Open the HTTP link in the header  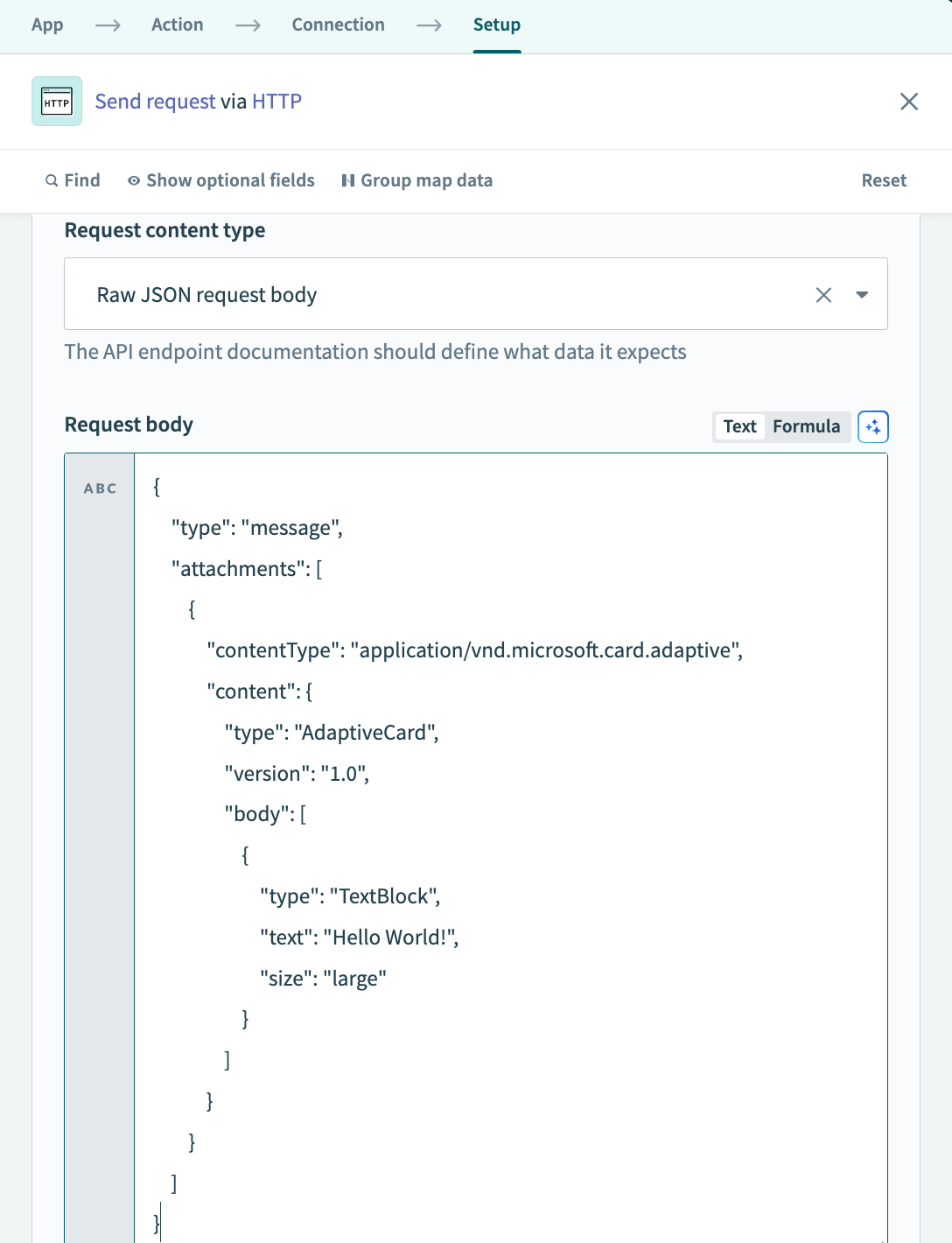[x=276, y=101]
